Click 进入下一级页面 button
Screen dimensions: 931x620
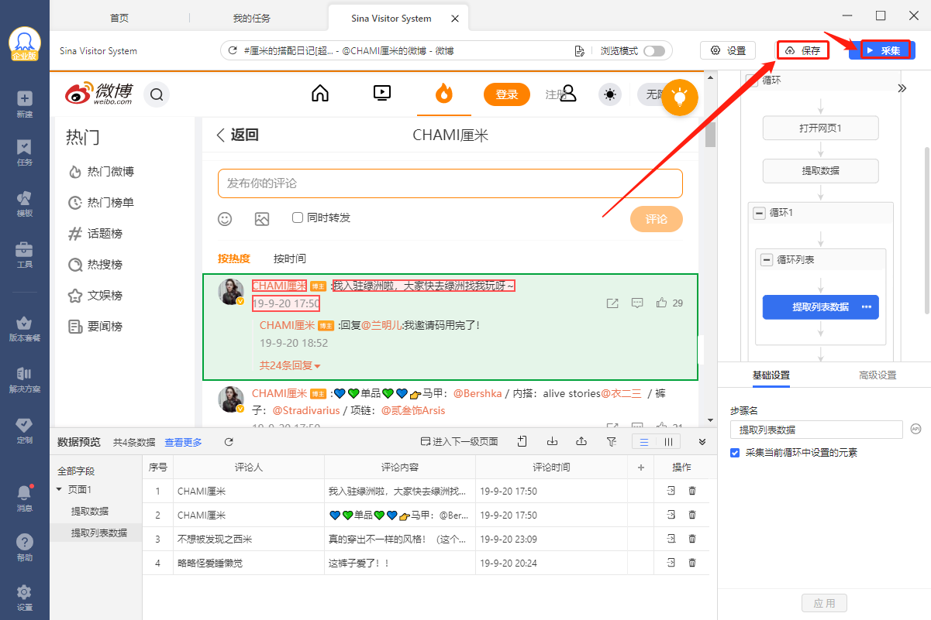[x=459, y=442]
